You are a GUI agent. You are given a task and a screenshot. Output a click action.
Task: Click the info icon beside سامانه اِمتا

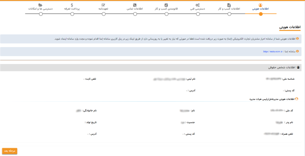point(297,51)
